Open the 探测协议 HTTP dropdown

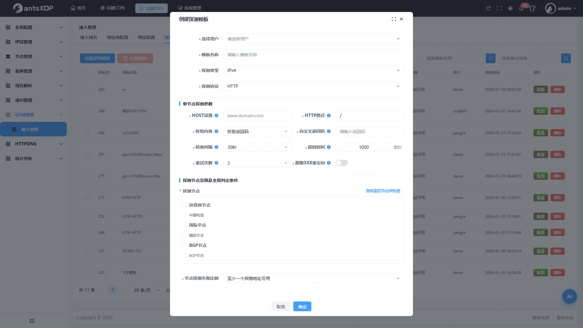pos(313,86)
